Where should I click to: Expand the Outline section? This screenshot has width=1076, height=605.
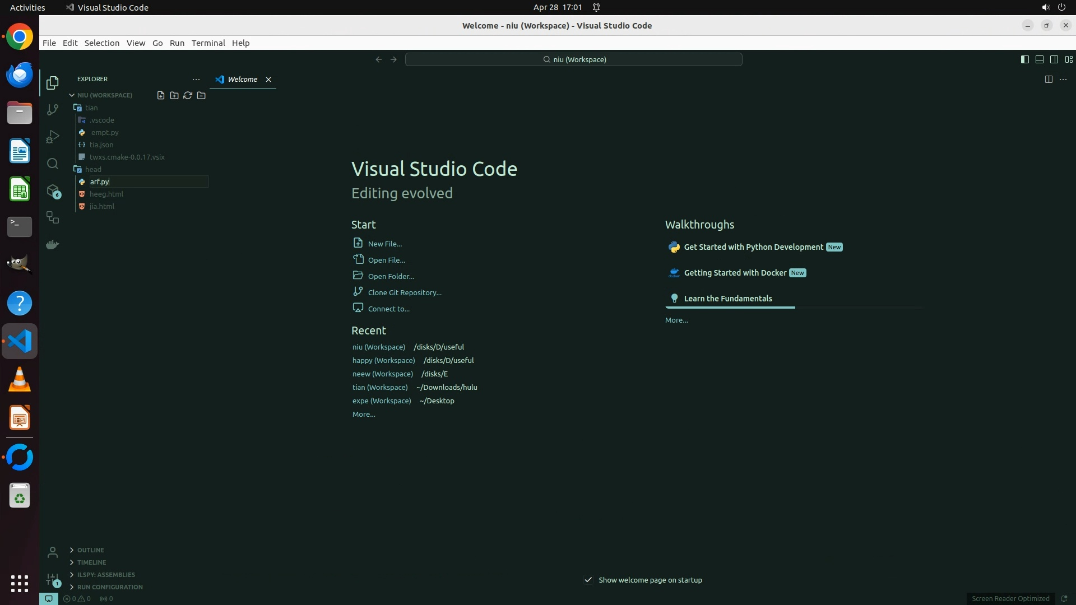pyautogui.click(x=90, y=550)
